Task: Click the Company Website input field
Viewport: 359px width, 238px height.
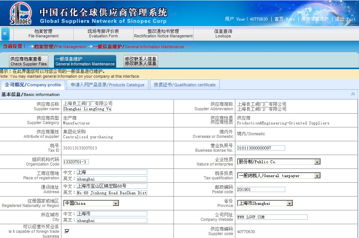Action: coord(272,217)
